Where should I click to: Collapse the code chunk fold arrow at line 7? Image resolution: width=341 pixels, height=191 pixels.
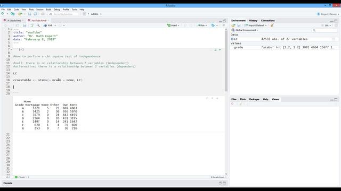(x=11, y=49)
